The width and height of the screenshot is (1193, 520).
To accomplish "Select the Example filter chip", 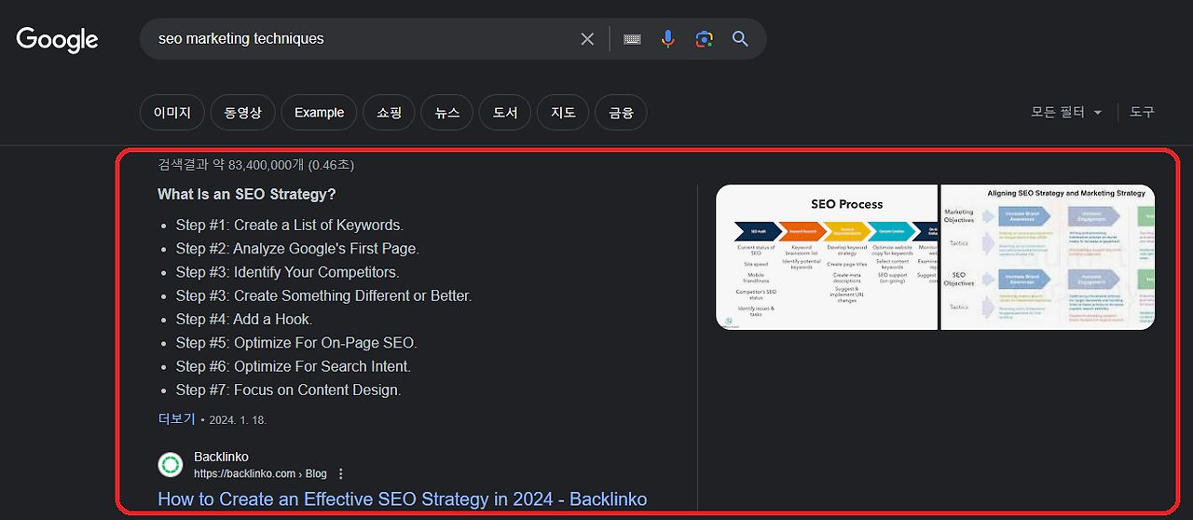I will tap(319, 113).
